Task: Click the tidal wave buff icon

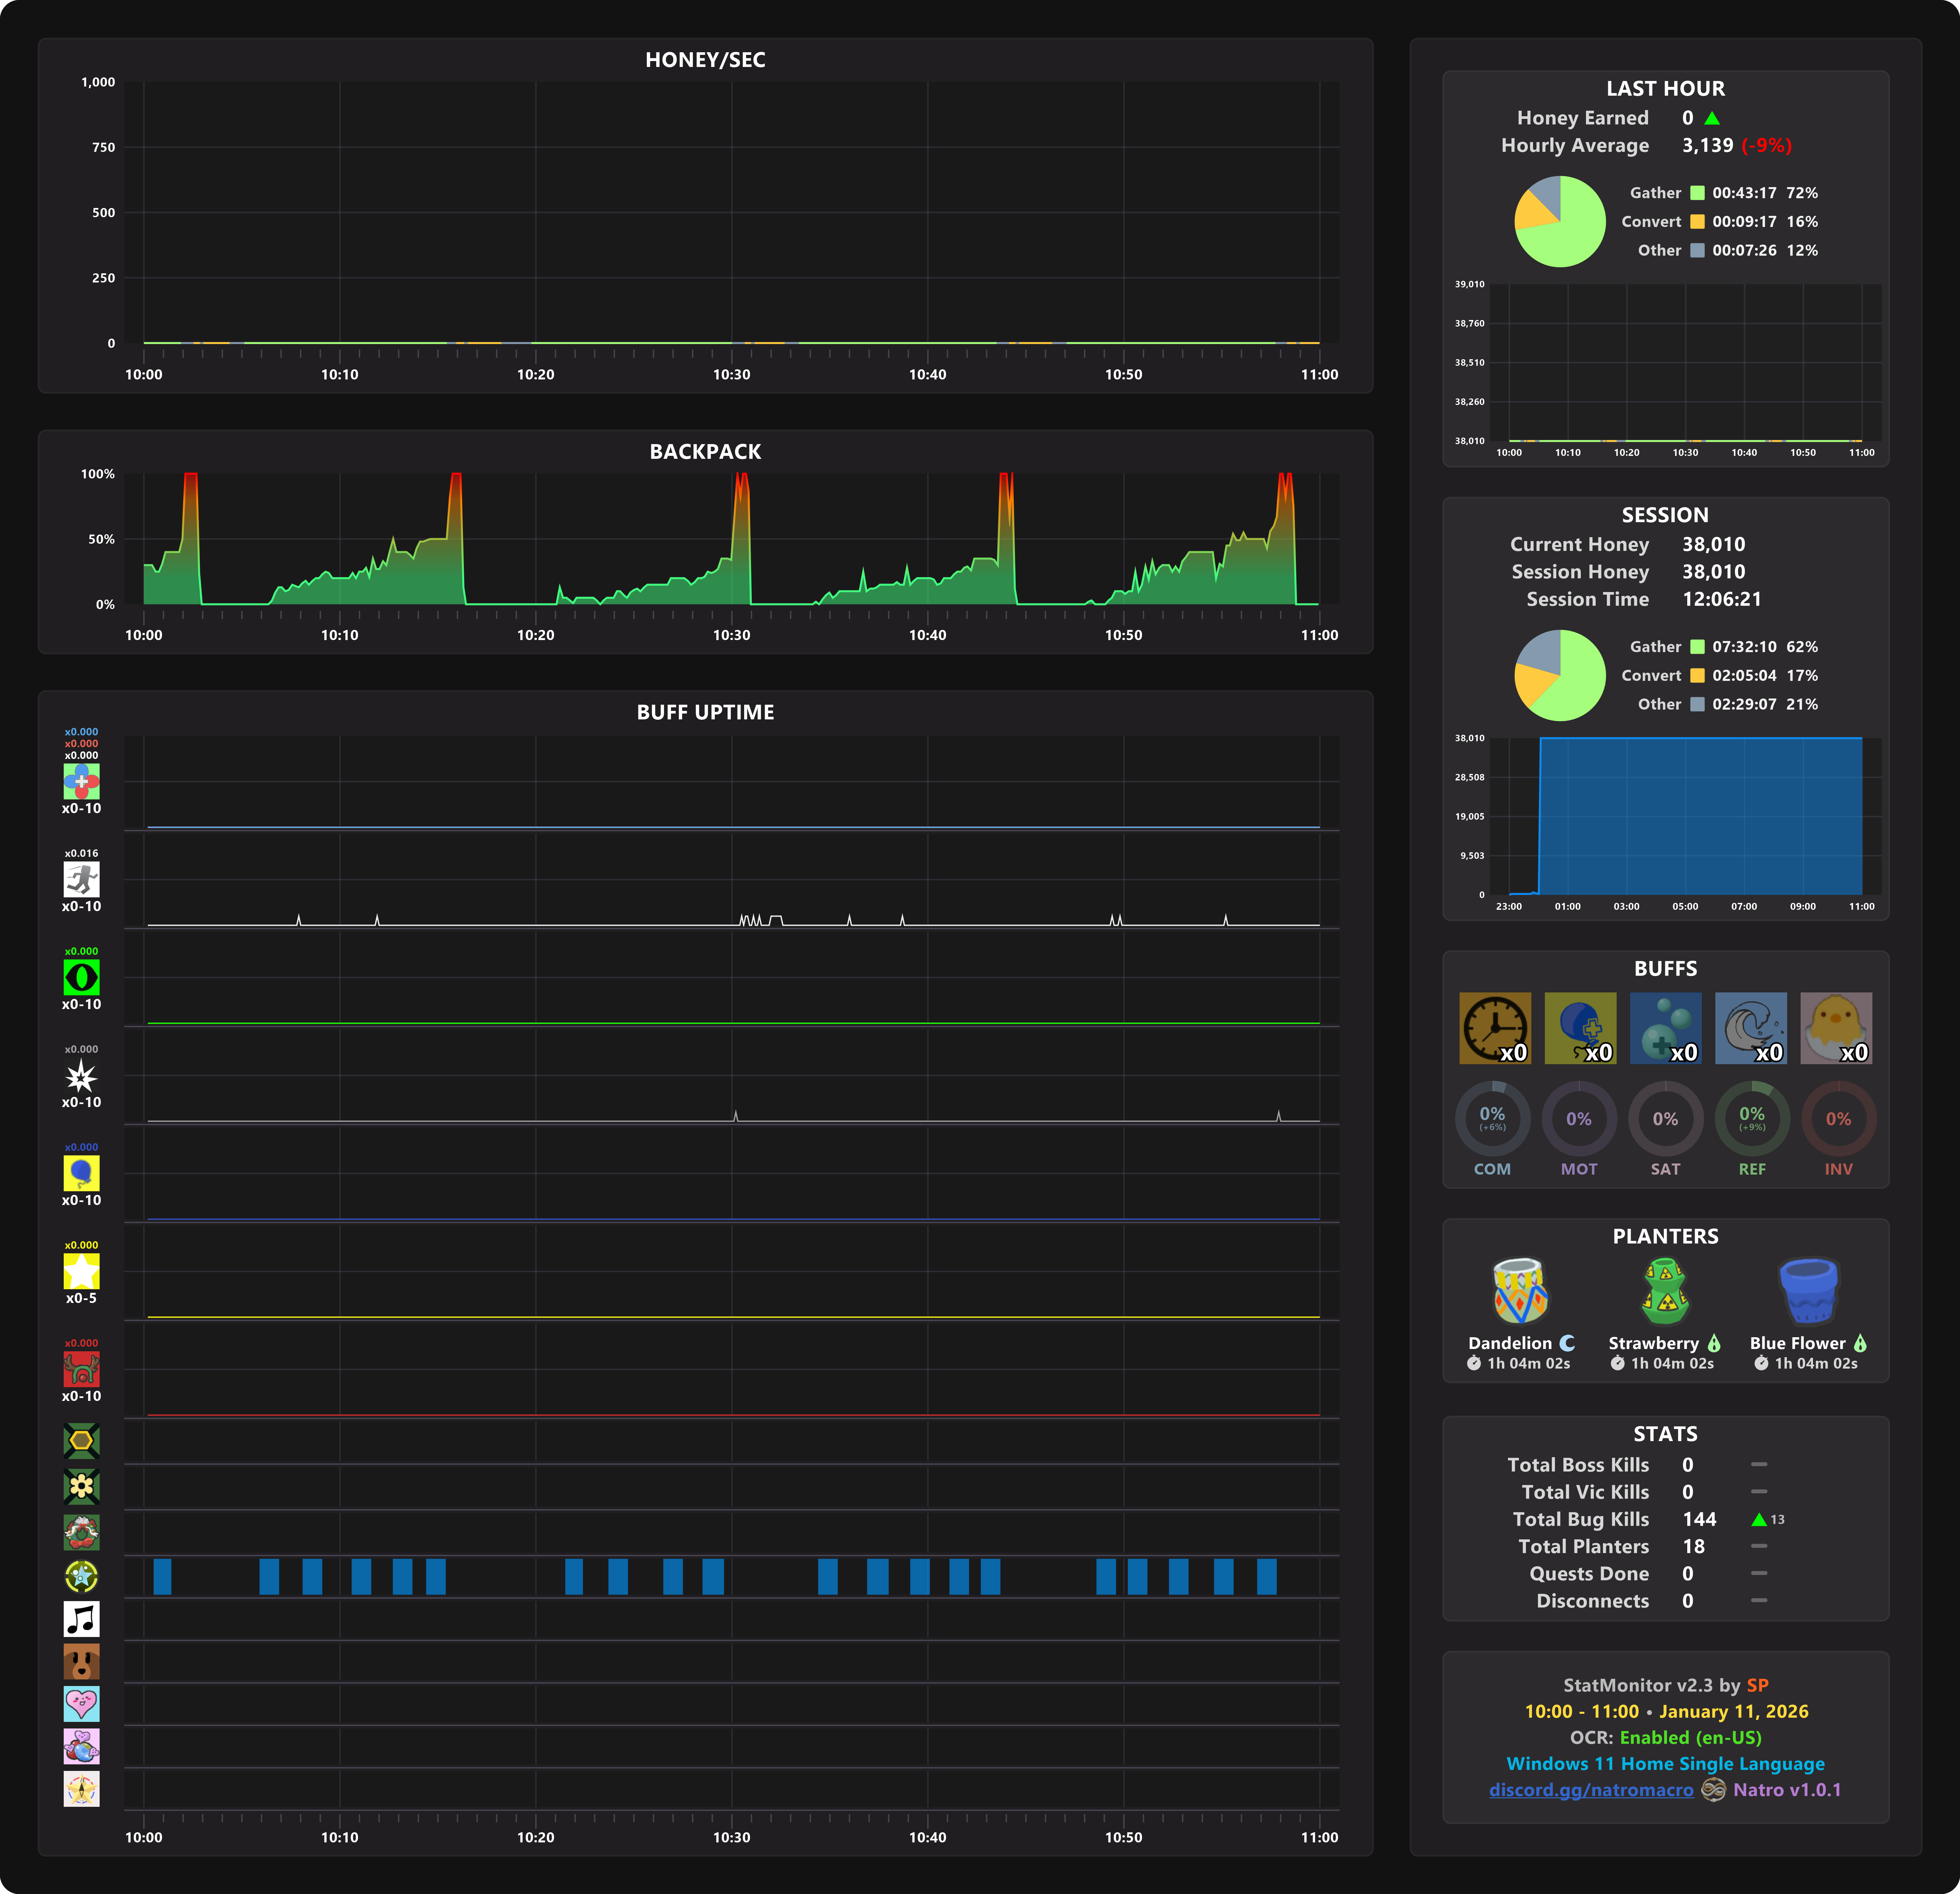Action: [x=1750, y=1027]
